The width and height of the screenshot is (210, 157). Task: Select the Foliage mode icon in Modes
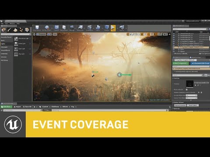click(21, 30)
